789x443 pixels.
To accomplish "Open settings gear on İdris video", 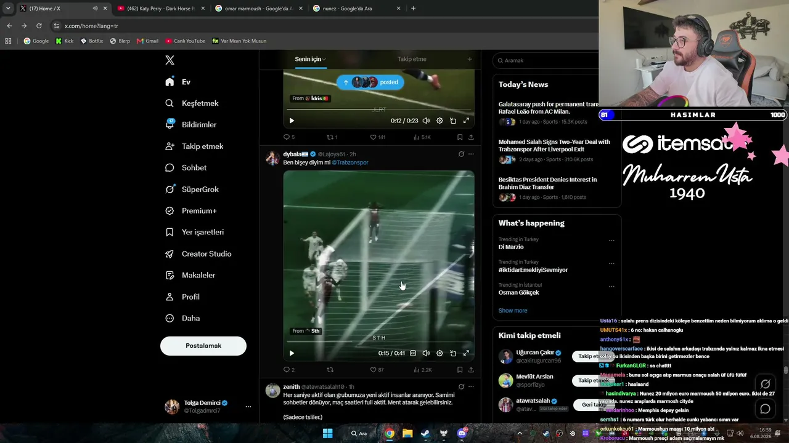I will point(439,121).
